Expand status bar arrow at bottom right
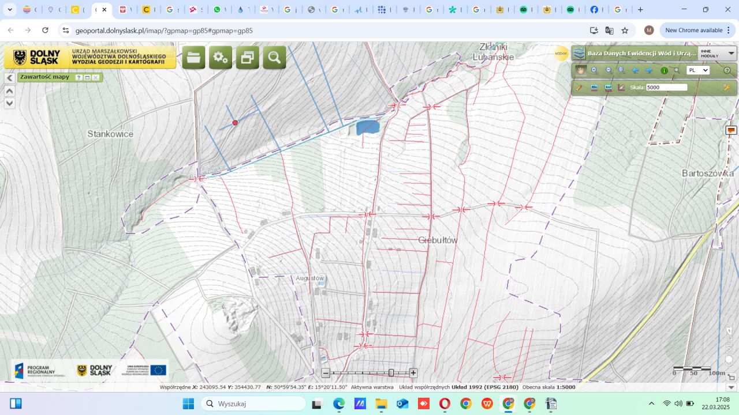Viewport: 739px width, 415px height. [731, 387]
